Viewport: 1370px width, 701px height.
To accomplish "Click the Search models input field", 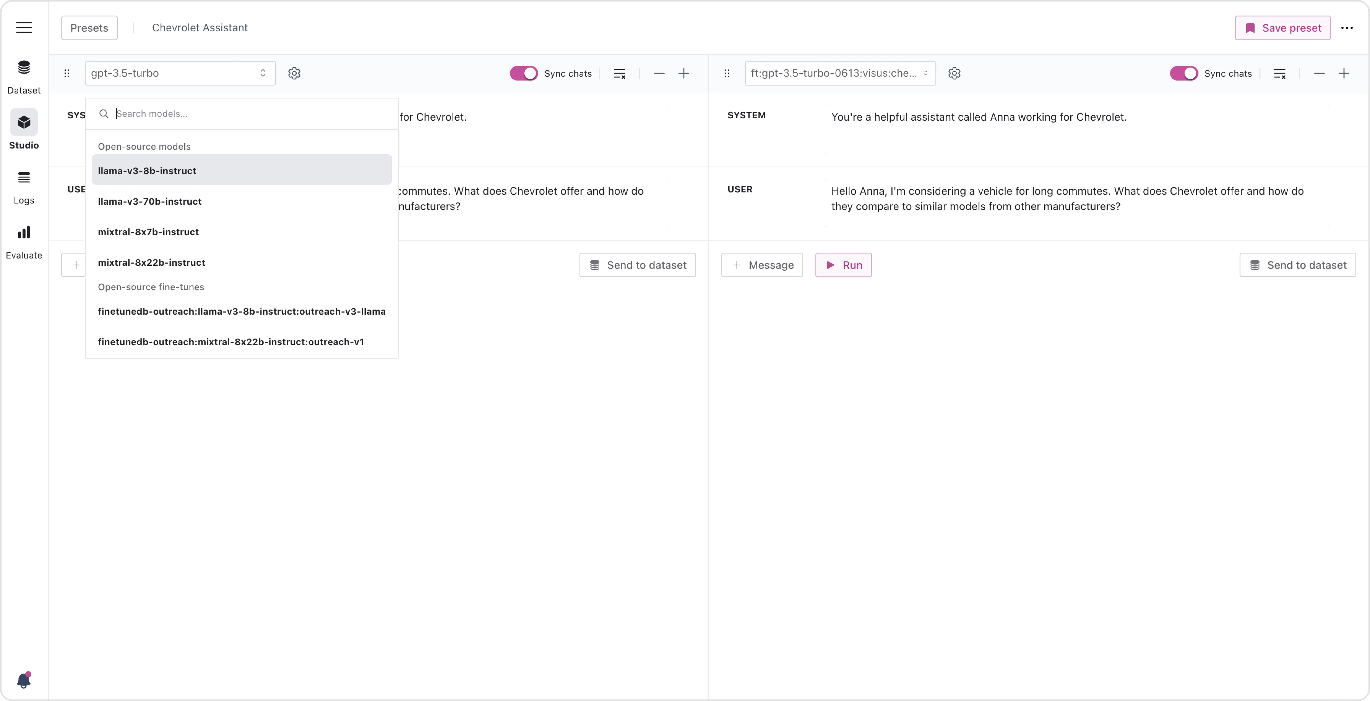I will (213, 113).
